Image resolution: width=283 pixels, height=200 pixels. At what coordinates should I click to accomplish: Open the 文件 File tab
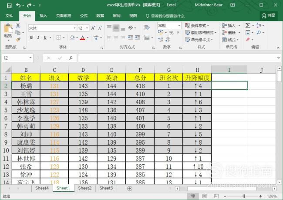[9, 16]
